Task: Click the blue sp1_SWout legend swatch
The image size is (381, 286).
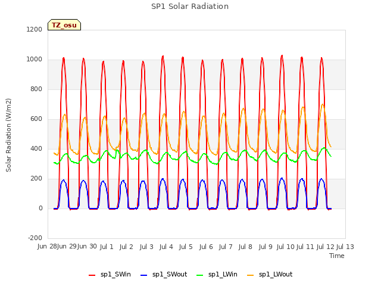Action: click(x=144, y=275)
